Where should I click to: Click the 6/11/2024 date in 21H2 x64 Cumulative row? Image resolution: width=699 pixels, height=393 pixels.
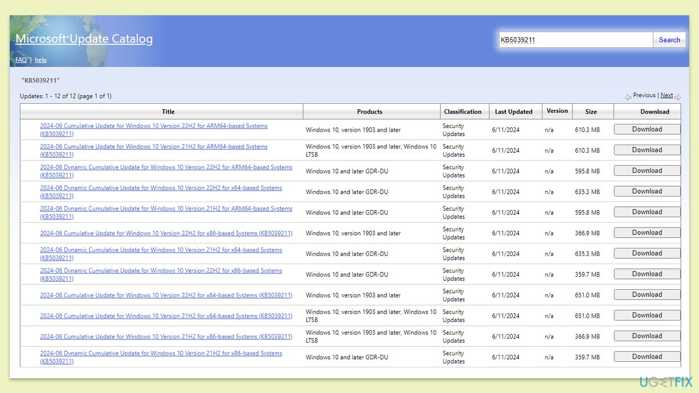[506, 316]
